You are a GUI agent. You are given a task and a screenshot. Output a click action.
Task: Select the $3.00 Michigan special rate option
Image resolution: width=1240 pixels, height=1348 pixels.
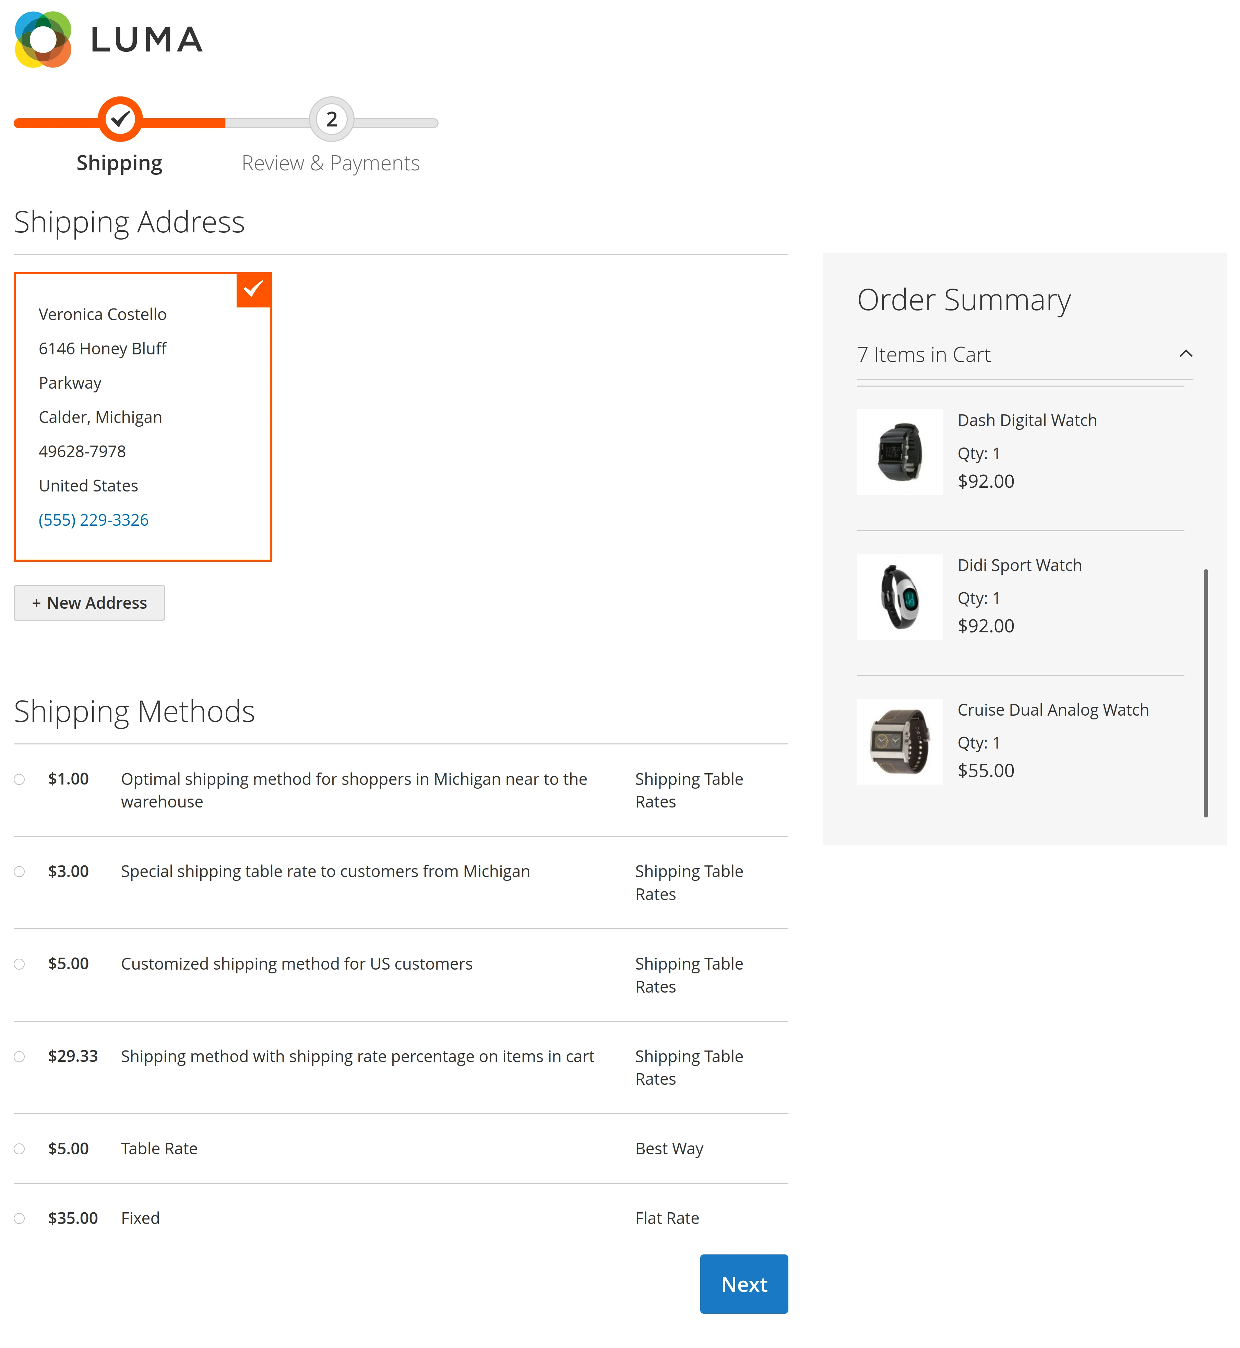[x=20, y=871]
